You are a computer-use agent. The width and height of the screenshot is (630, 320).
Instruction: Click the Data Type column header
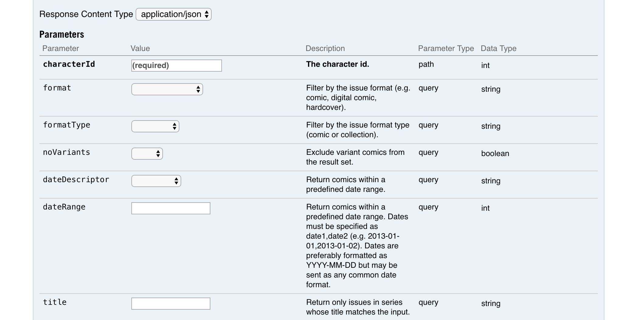498,49
